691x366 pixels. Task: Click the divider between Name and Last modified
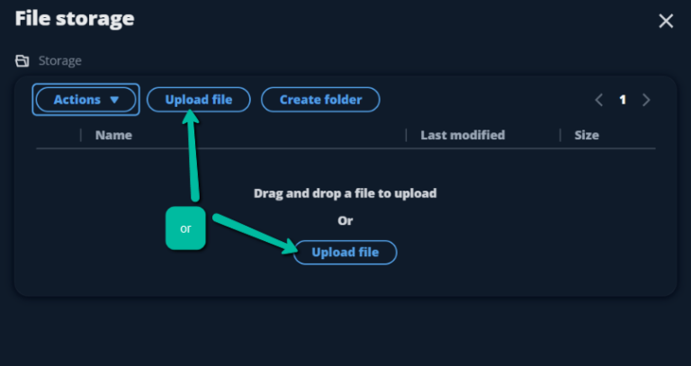click(406, 135)
